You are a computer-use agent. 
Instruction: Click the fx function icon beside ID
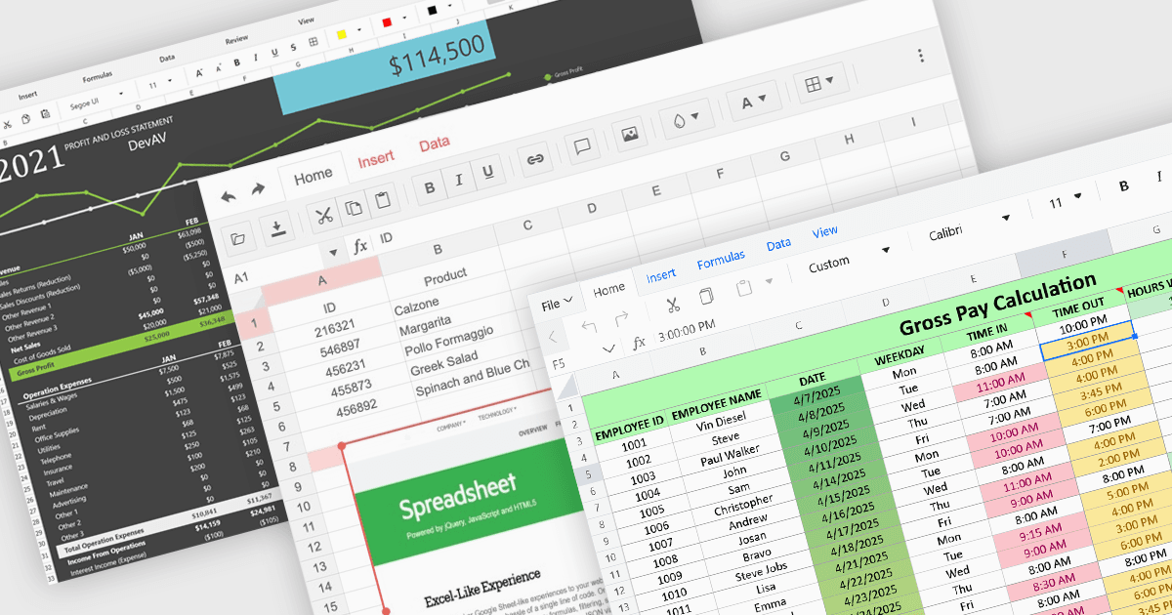pyautogui.click(x=360, y=246)
